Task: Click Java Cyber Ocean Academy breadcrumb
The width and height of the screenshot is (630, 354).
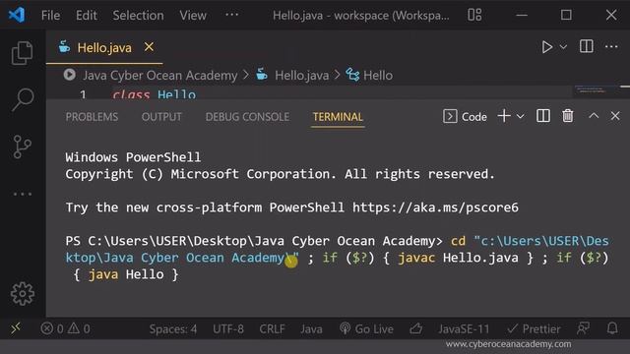Action: 159,75
